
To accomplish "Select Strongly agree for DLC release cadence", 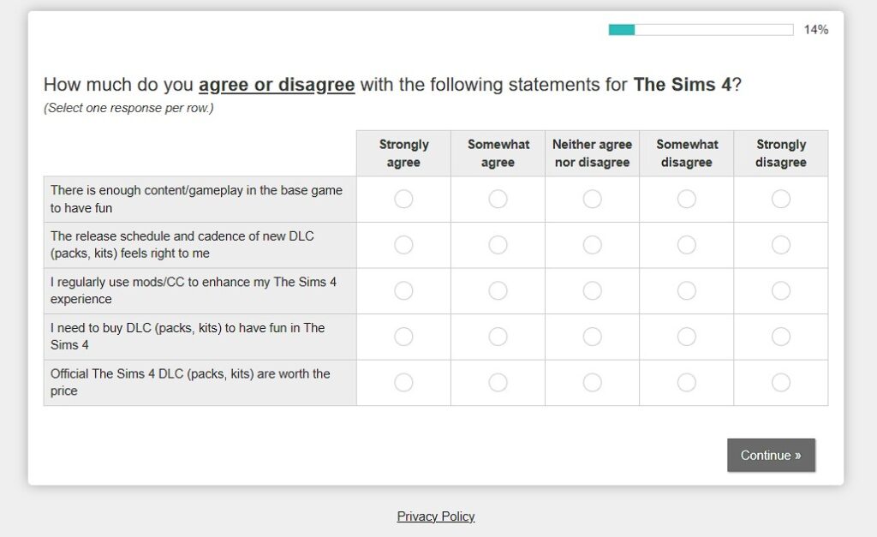I will tap(403, 245).
